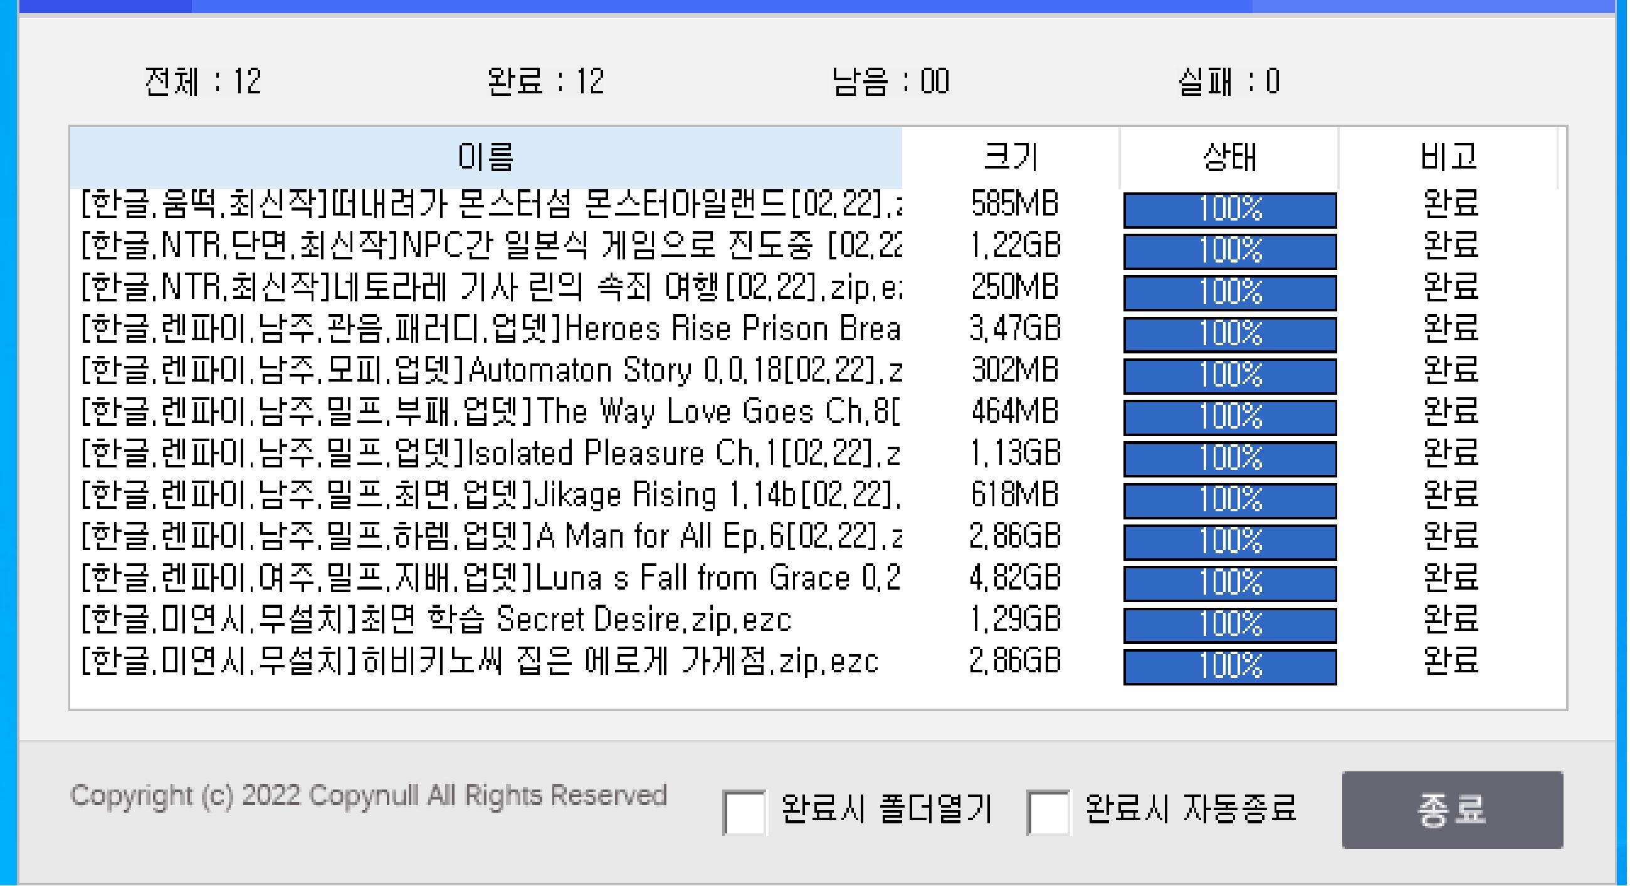Image resolution: width=1630 pixels, height=886 pixels.
Task: Click progress bar of 4.82GB file
Action: pos(1229,583)
